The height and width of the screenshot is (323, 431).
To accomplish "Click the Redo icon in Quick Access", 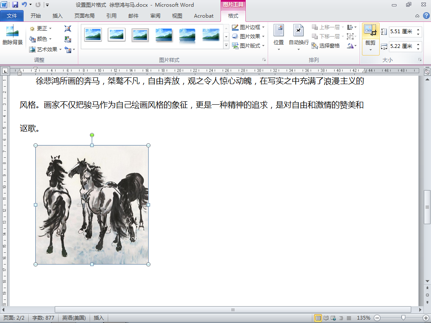I will pos(38,5).
